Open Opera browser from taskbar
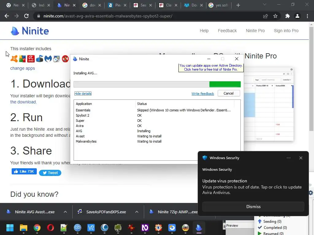 pos(51,228)
